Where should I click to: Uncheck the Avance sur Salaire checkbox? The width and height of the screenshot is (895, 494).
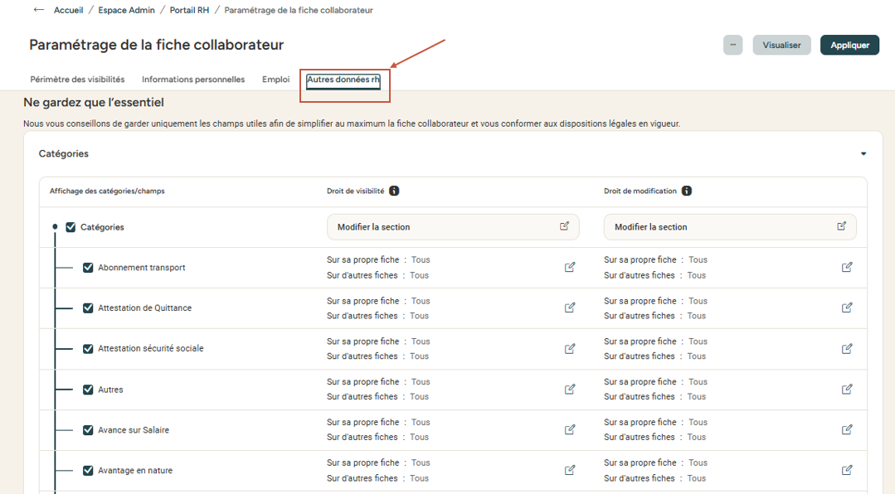coord(88,430)
